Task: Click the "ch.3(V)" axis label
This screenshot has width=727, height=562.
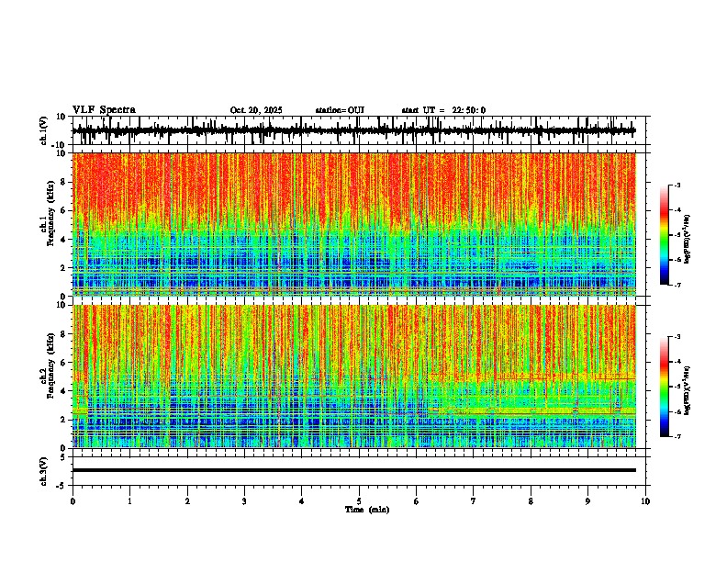Action: (x=44, y=472)
